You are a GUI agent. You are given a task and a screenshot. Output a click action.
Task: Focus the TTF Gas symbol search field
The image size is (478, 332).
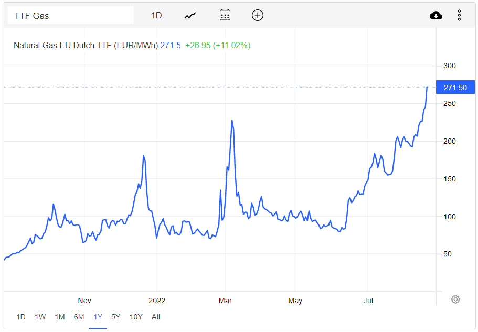70,16
